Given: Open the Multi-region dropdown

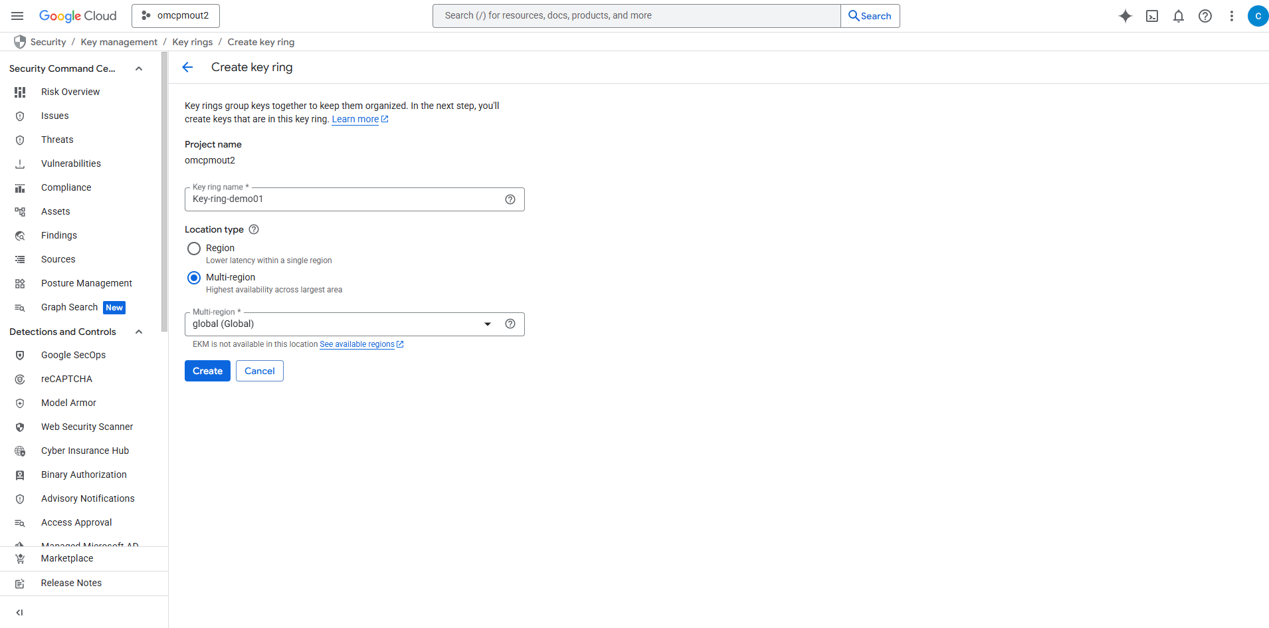Looking at the screenshot, I should click(488, 324).
